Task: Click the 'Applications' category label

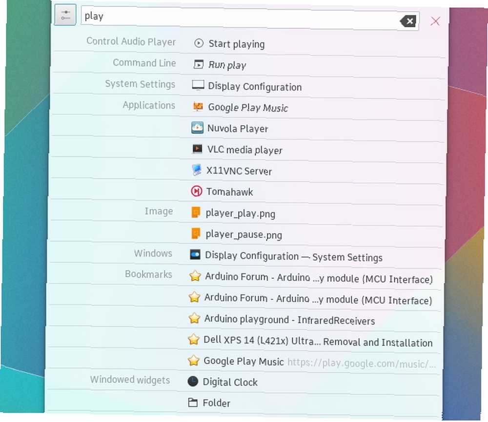Action: pyautogui.click(x=149, y=105)
